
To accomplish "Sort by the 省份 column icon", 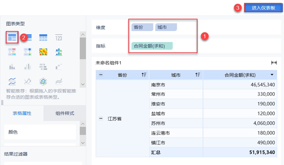I will [144, 75].
